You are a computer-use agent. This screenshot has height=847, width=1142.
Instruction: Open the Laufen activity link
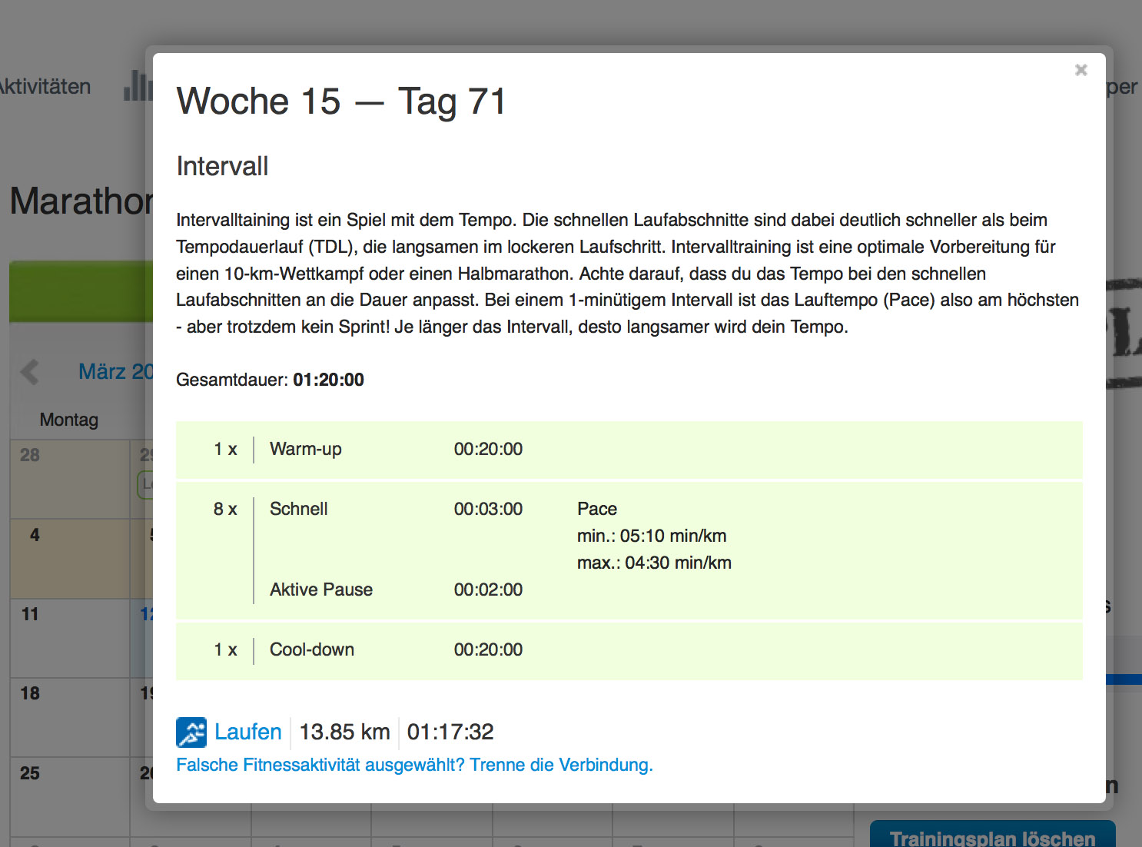pos(247,732)
